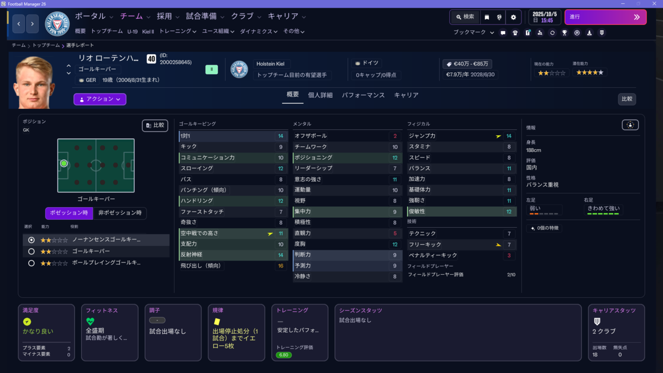Go forward with the right arrow navigation button
Viewport: 663px width, 373px height.
(x=33, y=24)
